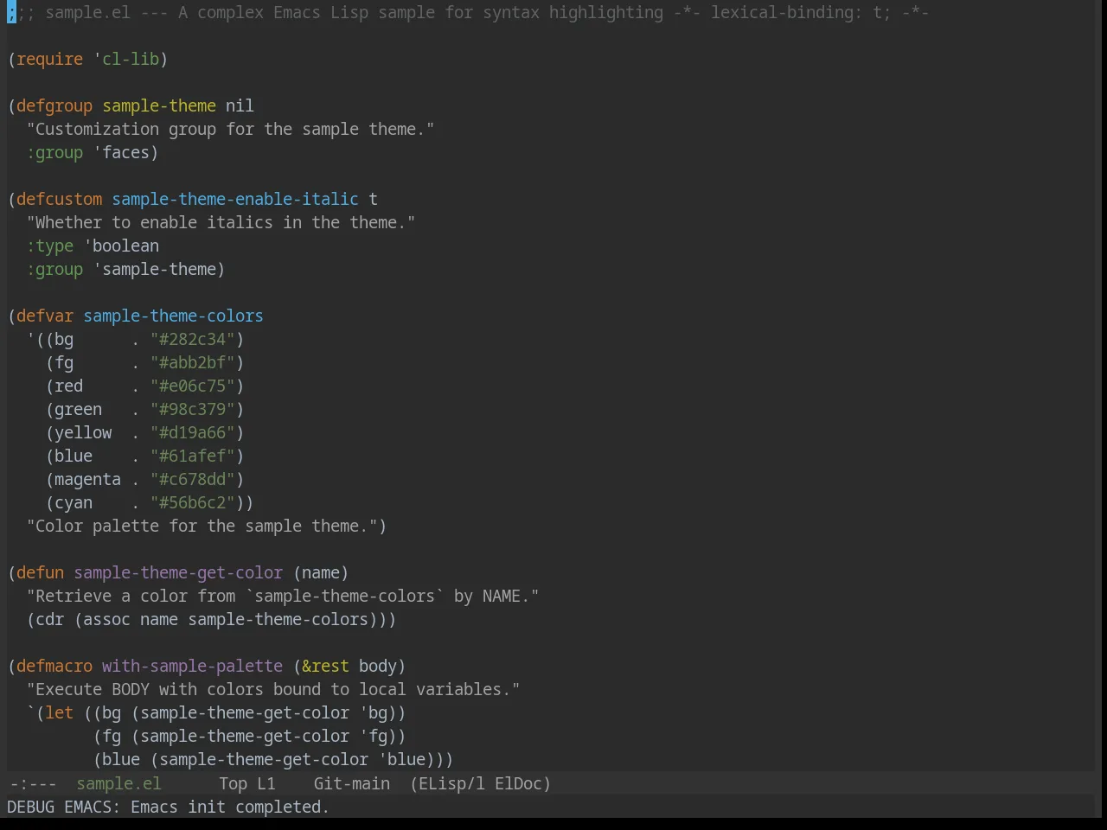Click the docstring "Execute BODY with colors bound to local variables."
Viewport: 1107px width, 830px height.
click(273, 689)
